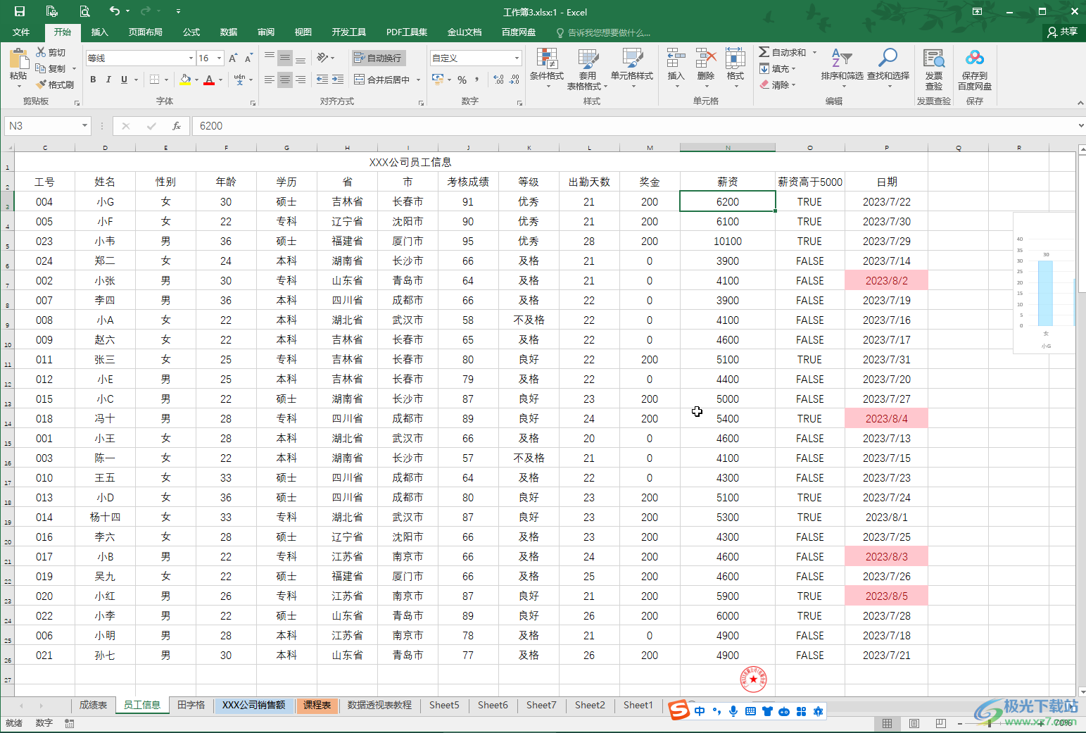Open the 课程表 sheet tab

[317, 705]
